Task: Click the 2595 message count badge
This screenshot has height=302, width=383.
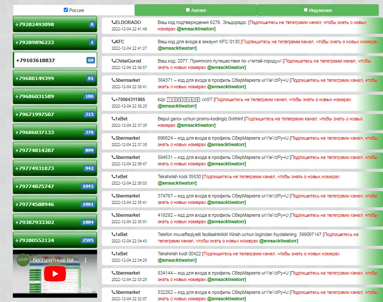Action: pos(88,240)
